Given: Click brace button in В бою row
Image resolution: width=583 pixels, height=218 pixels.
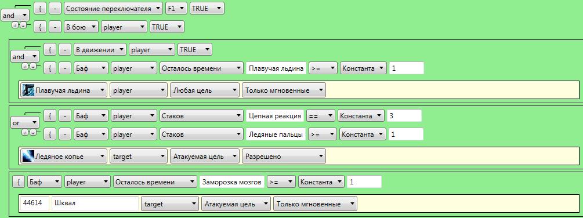Looking at the screenshot, I should point(40,27).
